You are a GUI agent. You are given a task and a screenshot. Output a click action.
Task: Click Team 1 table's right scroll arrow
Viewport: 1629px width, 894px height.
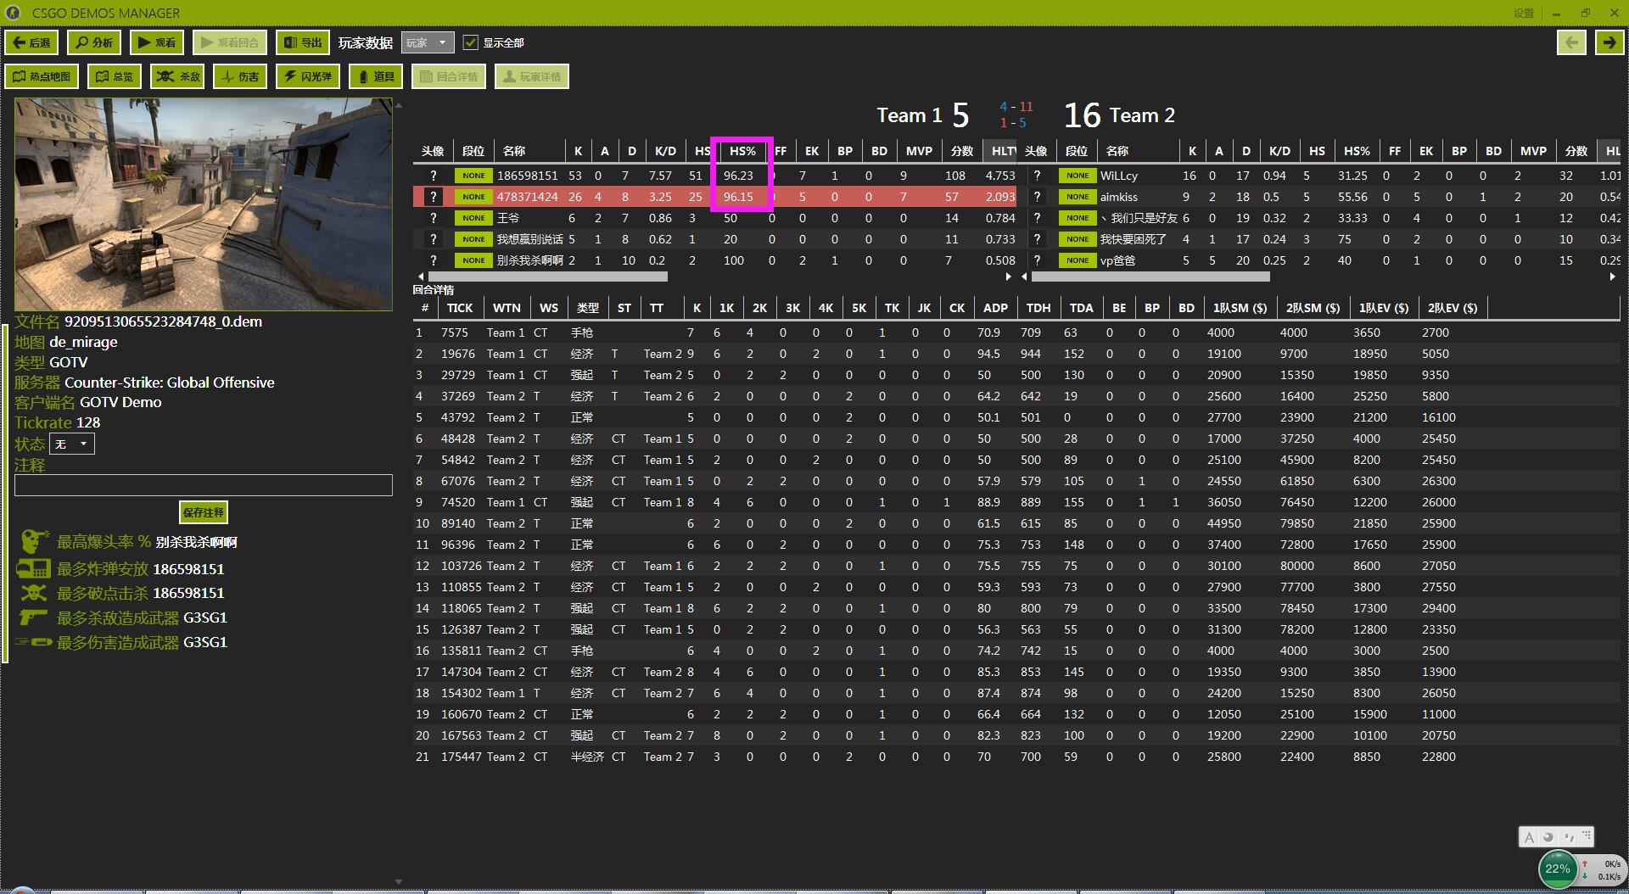[1008, 277]
